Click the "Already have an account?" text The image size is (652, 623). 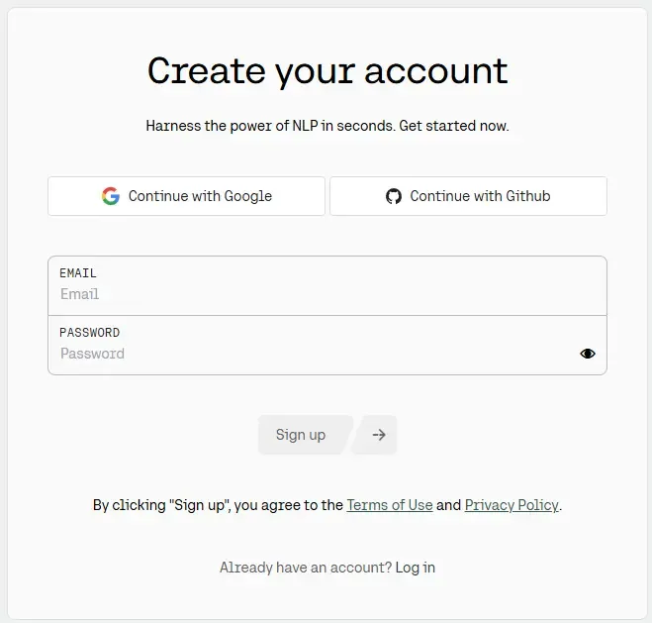coord(305,568)
